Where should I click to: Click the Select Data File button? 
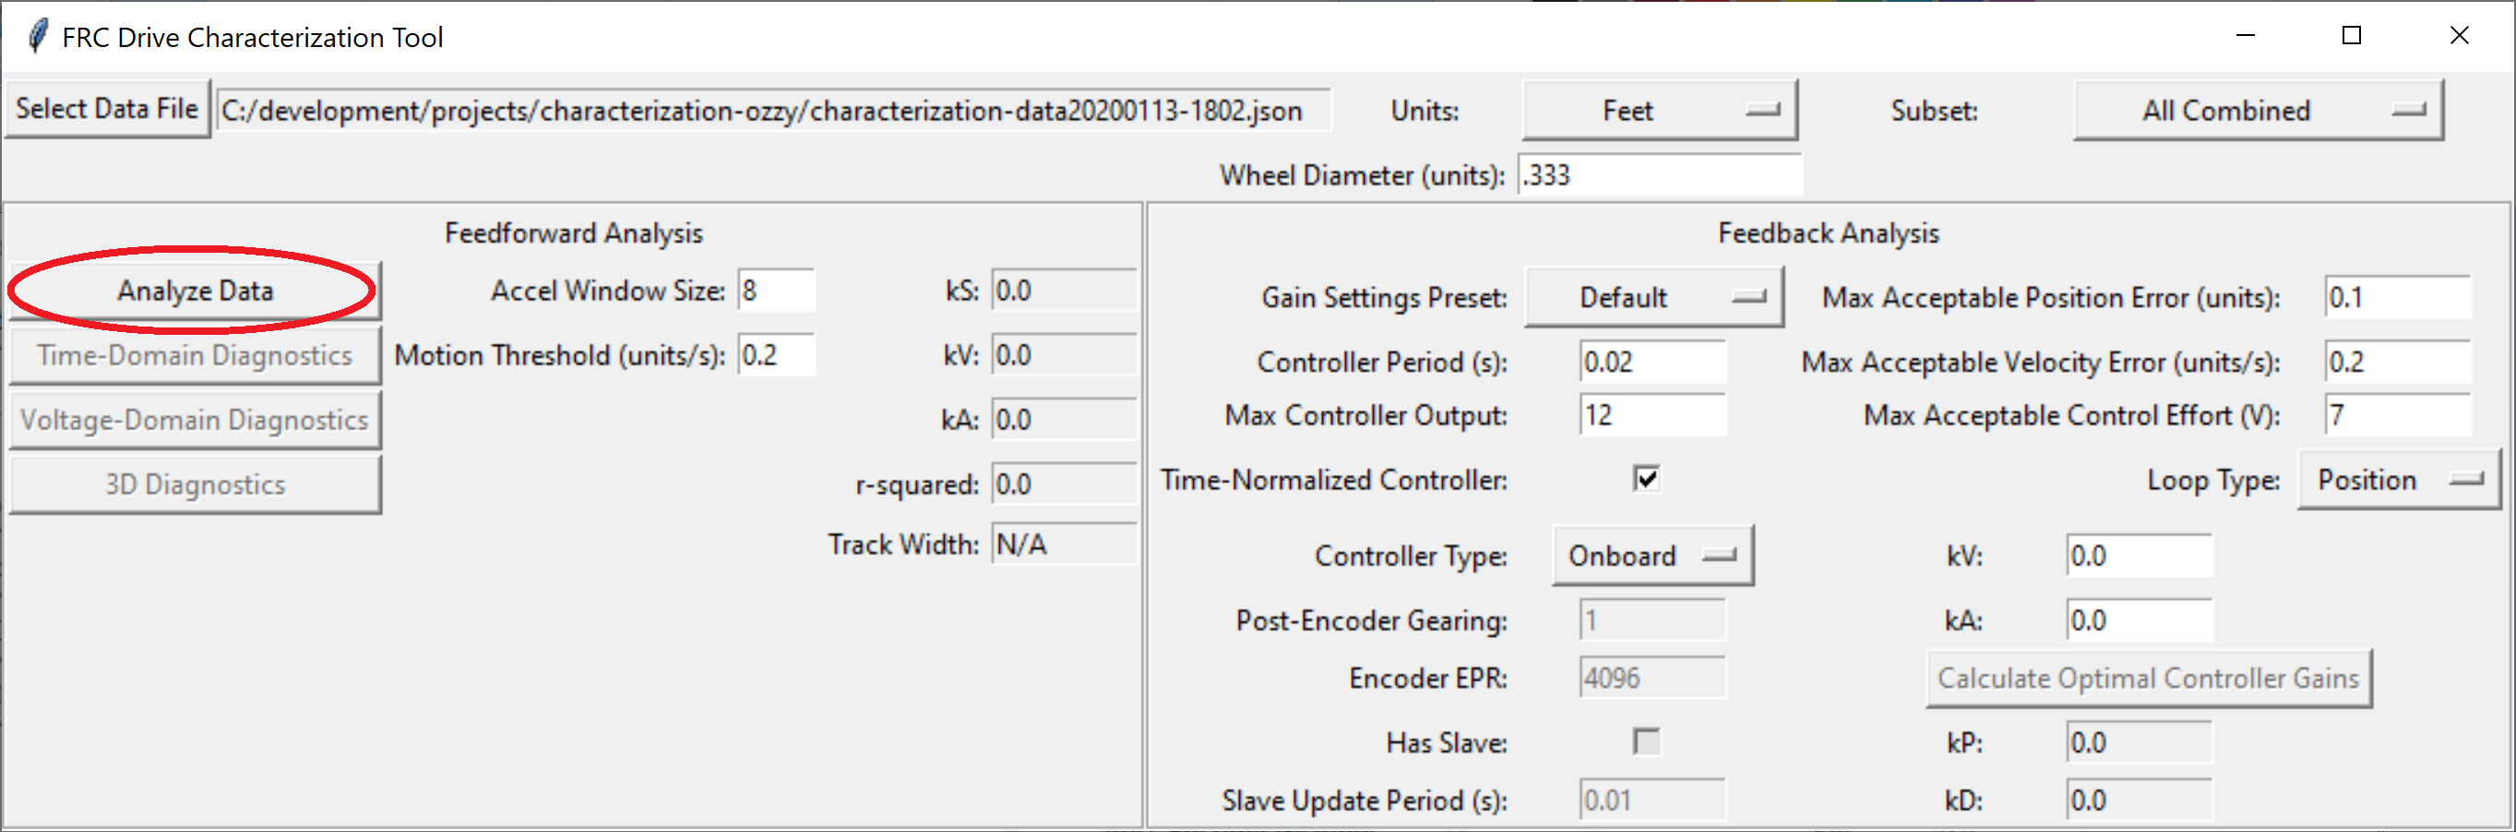[x=106, y=110]
